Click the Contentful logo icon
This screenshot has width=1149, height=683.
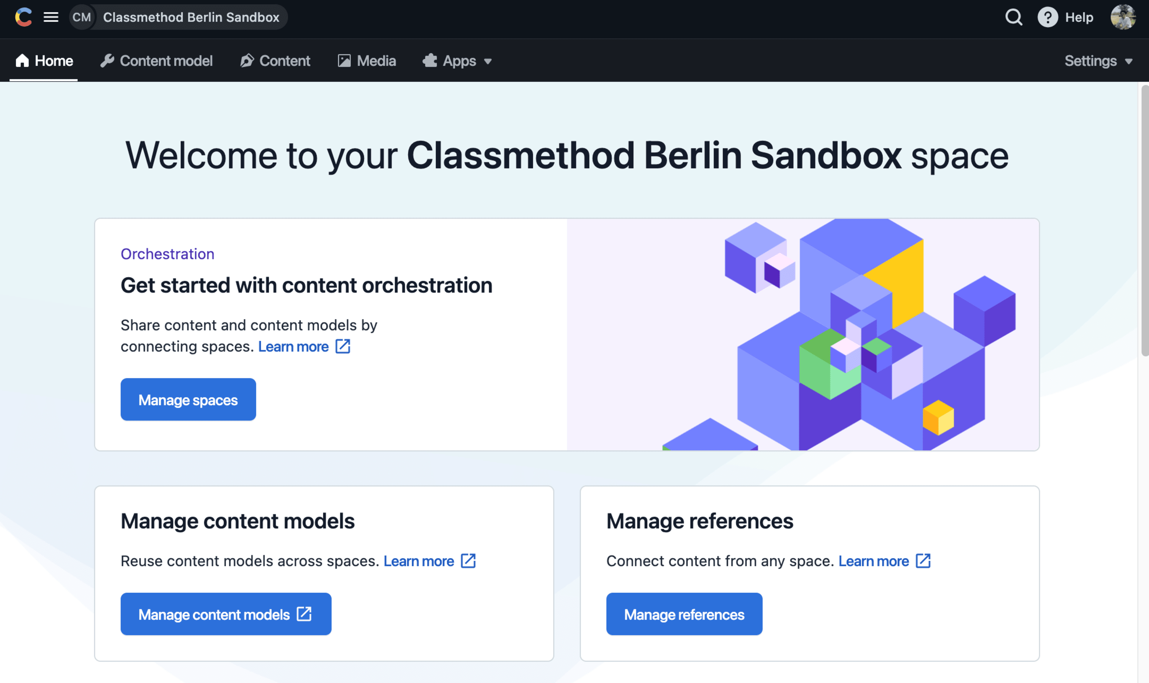coord(23,17)
